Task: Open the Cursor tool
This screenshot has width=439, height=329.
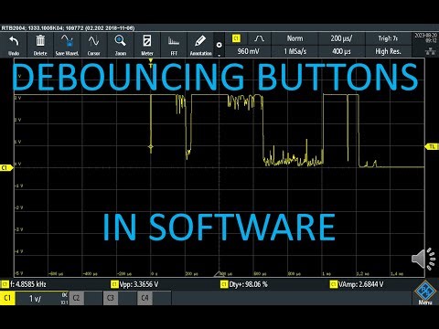Action: pyautogui.click(x=93, y=45)
